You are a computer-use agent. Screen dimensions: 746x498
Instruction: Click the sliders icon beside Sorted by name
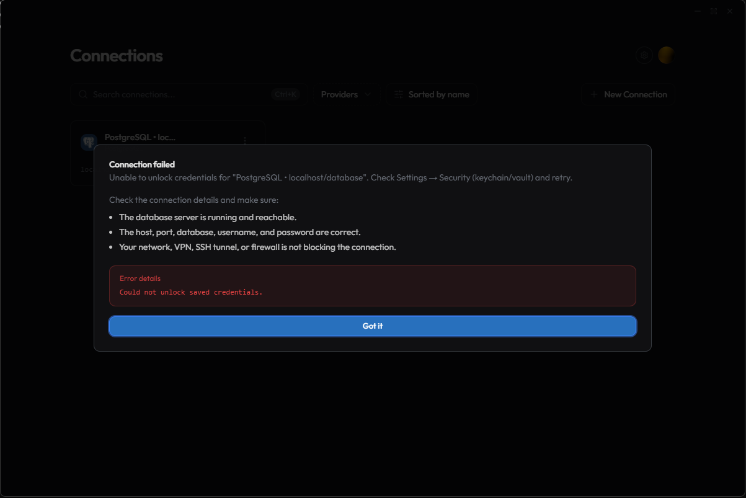coord(399,95)
